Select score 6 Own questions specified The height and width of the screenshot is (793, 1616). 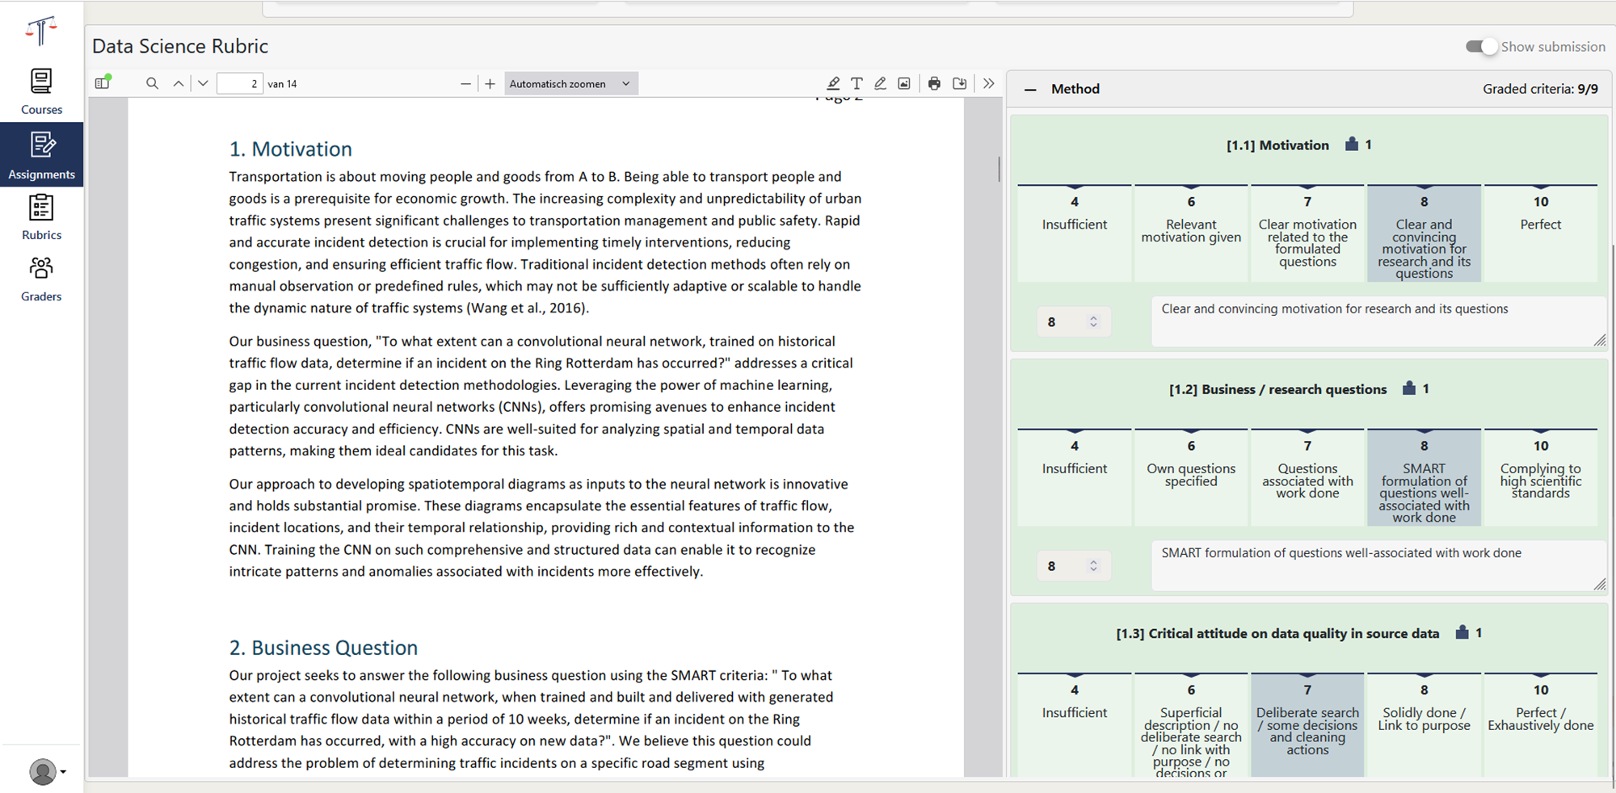1191,477
